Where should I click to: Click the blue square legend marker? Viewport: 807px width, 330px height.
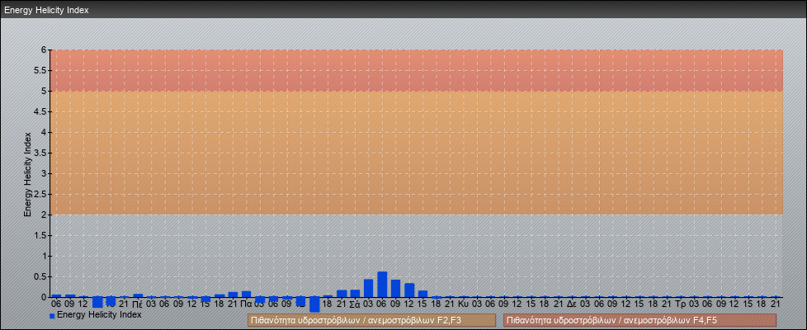[x=52, y=316]
